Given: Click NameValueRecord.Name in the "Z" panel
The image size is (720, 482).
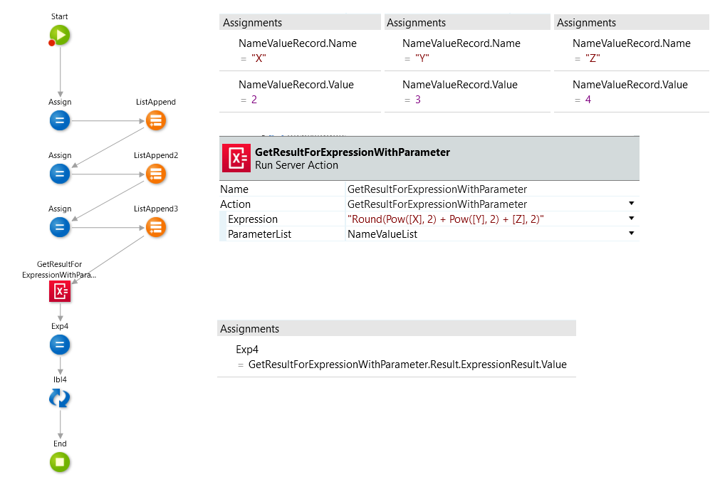Looking at the screenshot, I should 632,43.
